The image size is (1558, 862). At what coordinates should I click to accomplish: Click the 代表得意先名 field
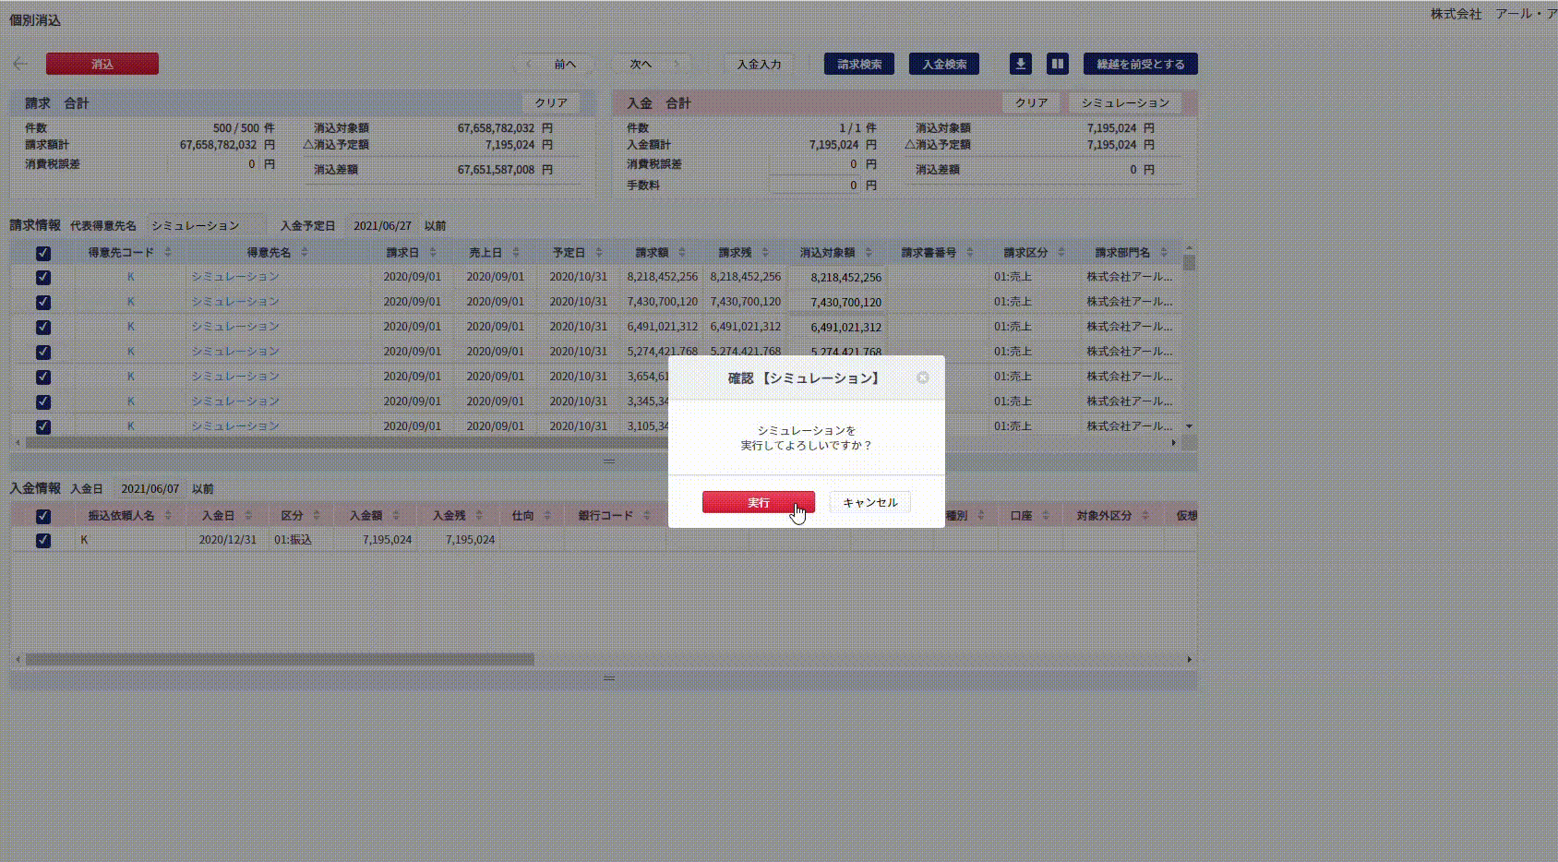pyautogui.click(x=207, y=225)
